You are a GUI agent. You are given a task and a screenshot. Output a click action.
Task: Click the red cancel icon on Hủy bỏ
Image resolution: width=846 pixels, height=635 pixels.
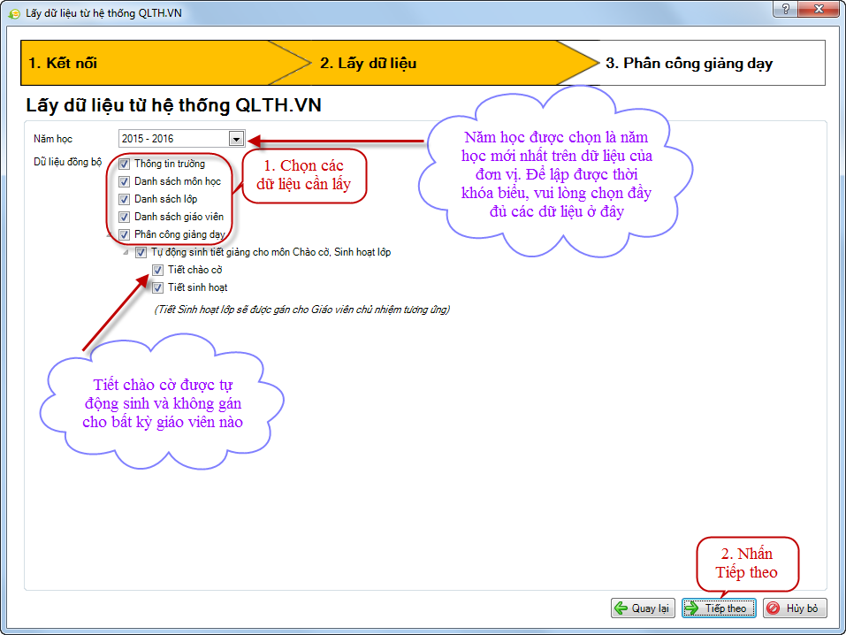click(774, 608)
